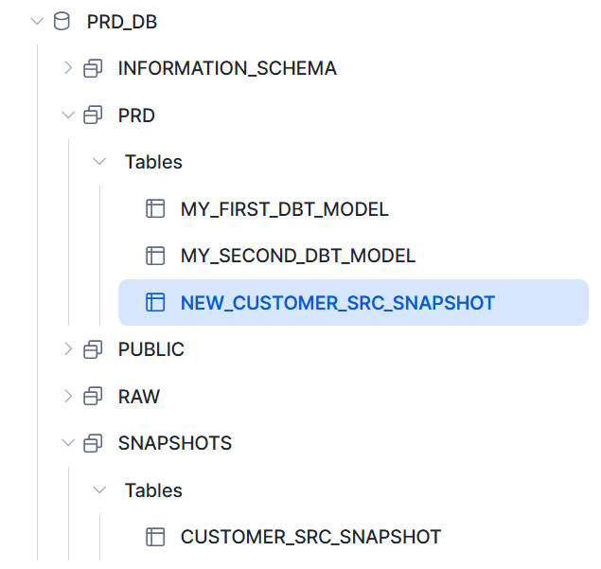601x569 pixels.
Task: Expand the PUBLIC schema
Action: pos(67,349)
